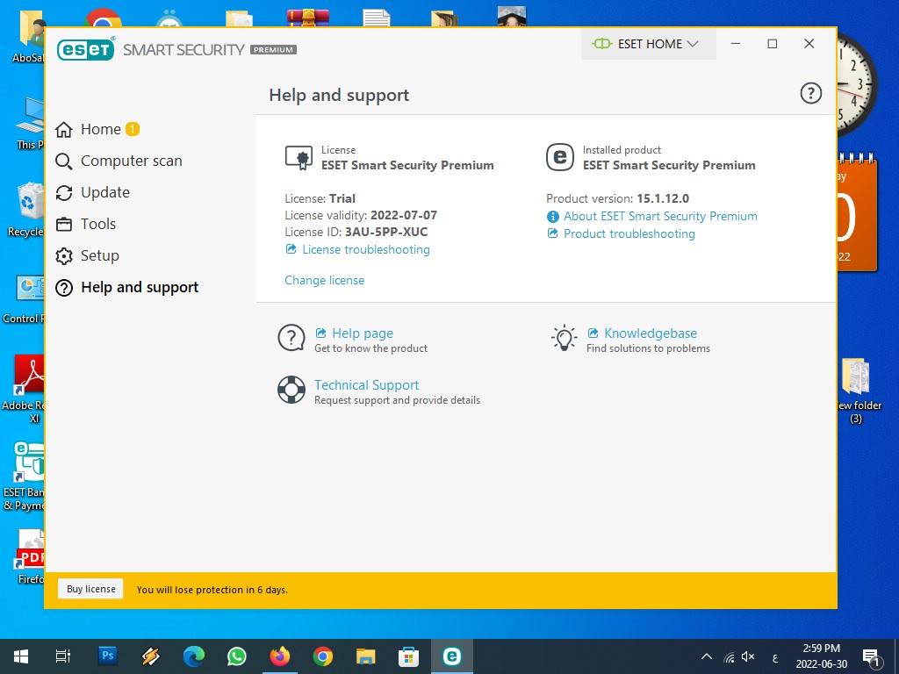Click the info icon beside About ESET

553,217
